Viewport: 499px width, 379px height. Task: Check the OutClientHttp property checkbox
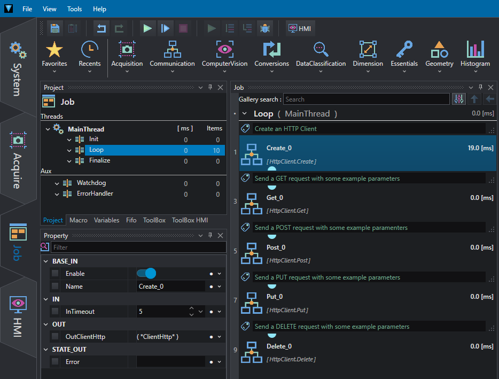pos(55,336)
